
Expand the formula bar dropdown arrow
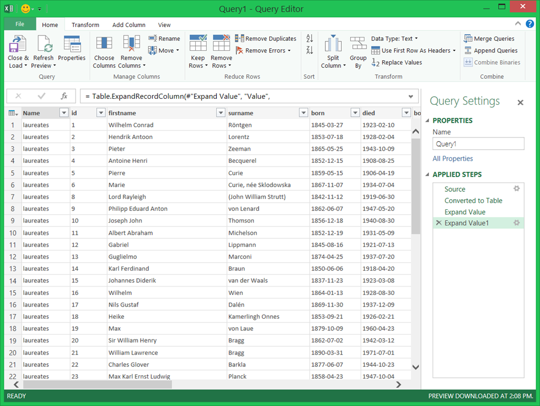411,97
